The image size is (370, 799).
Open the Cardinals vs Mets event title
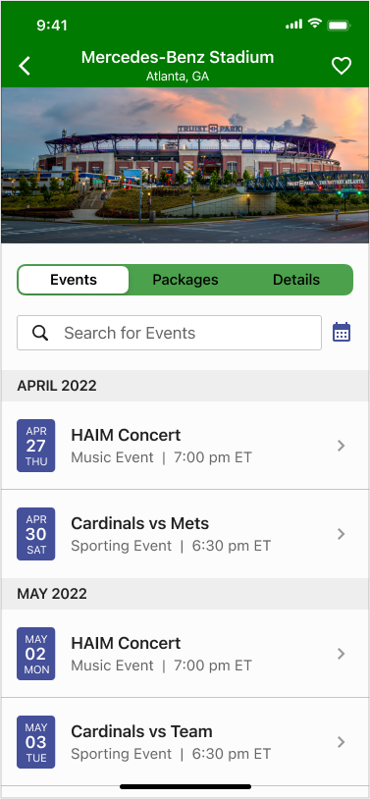coord(139,523)
